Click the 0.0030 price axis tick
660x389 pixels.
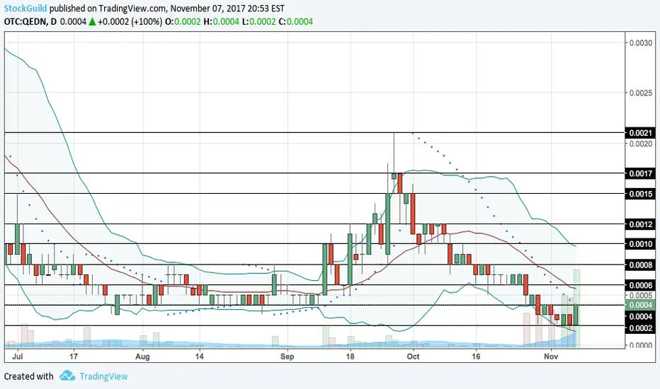pyautogui.click(x=641, y=43)
